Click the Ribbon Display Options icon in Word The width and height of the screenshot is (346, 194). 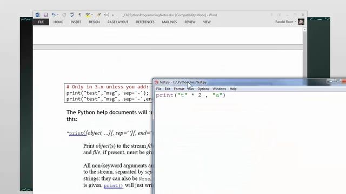(280, 15)
